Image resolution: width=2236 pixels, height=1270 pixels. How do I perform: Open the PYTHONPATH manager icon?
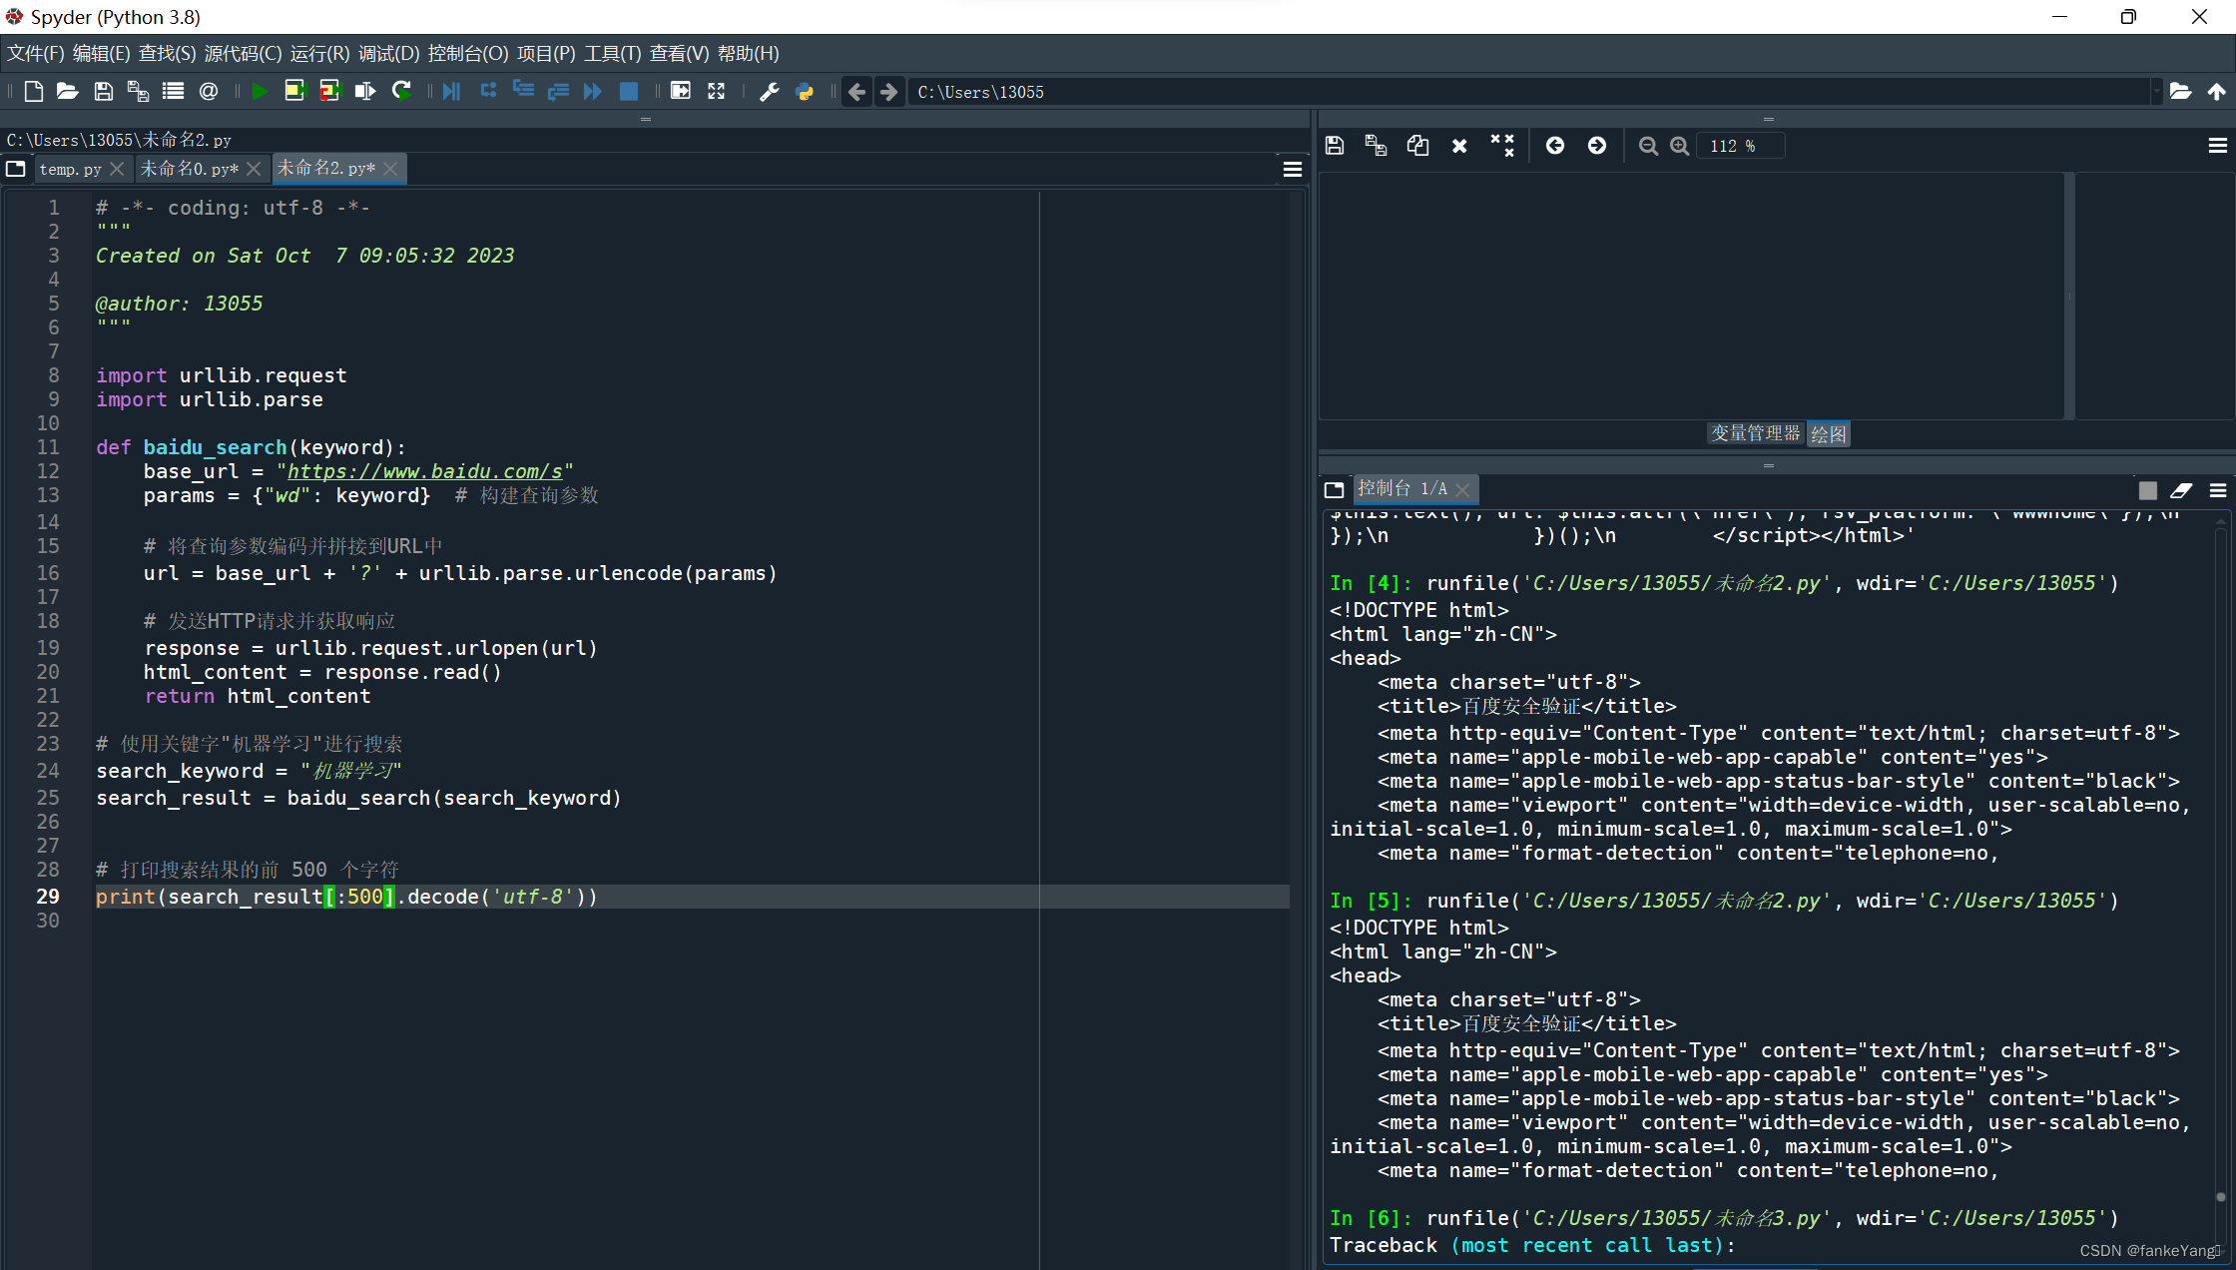(x=805, y=92)
